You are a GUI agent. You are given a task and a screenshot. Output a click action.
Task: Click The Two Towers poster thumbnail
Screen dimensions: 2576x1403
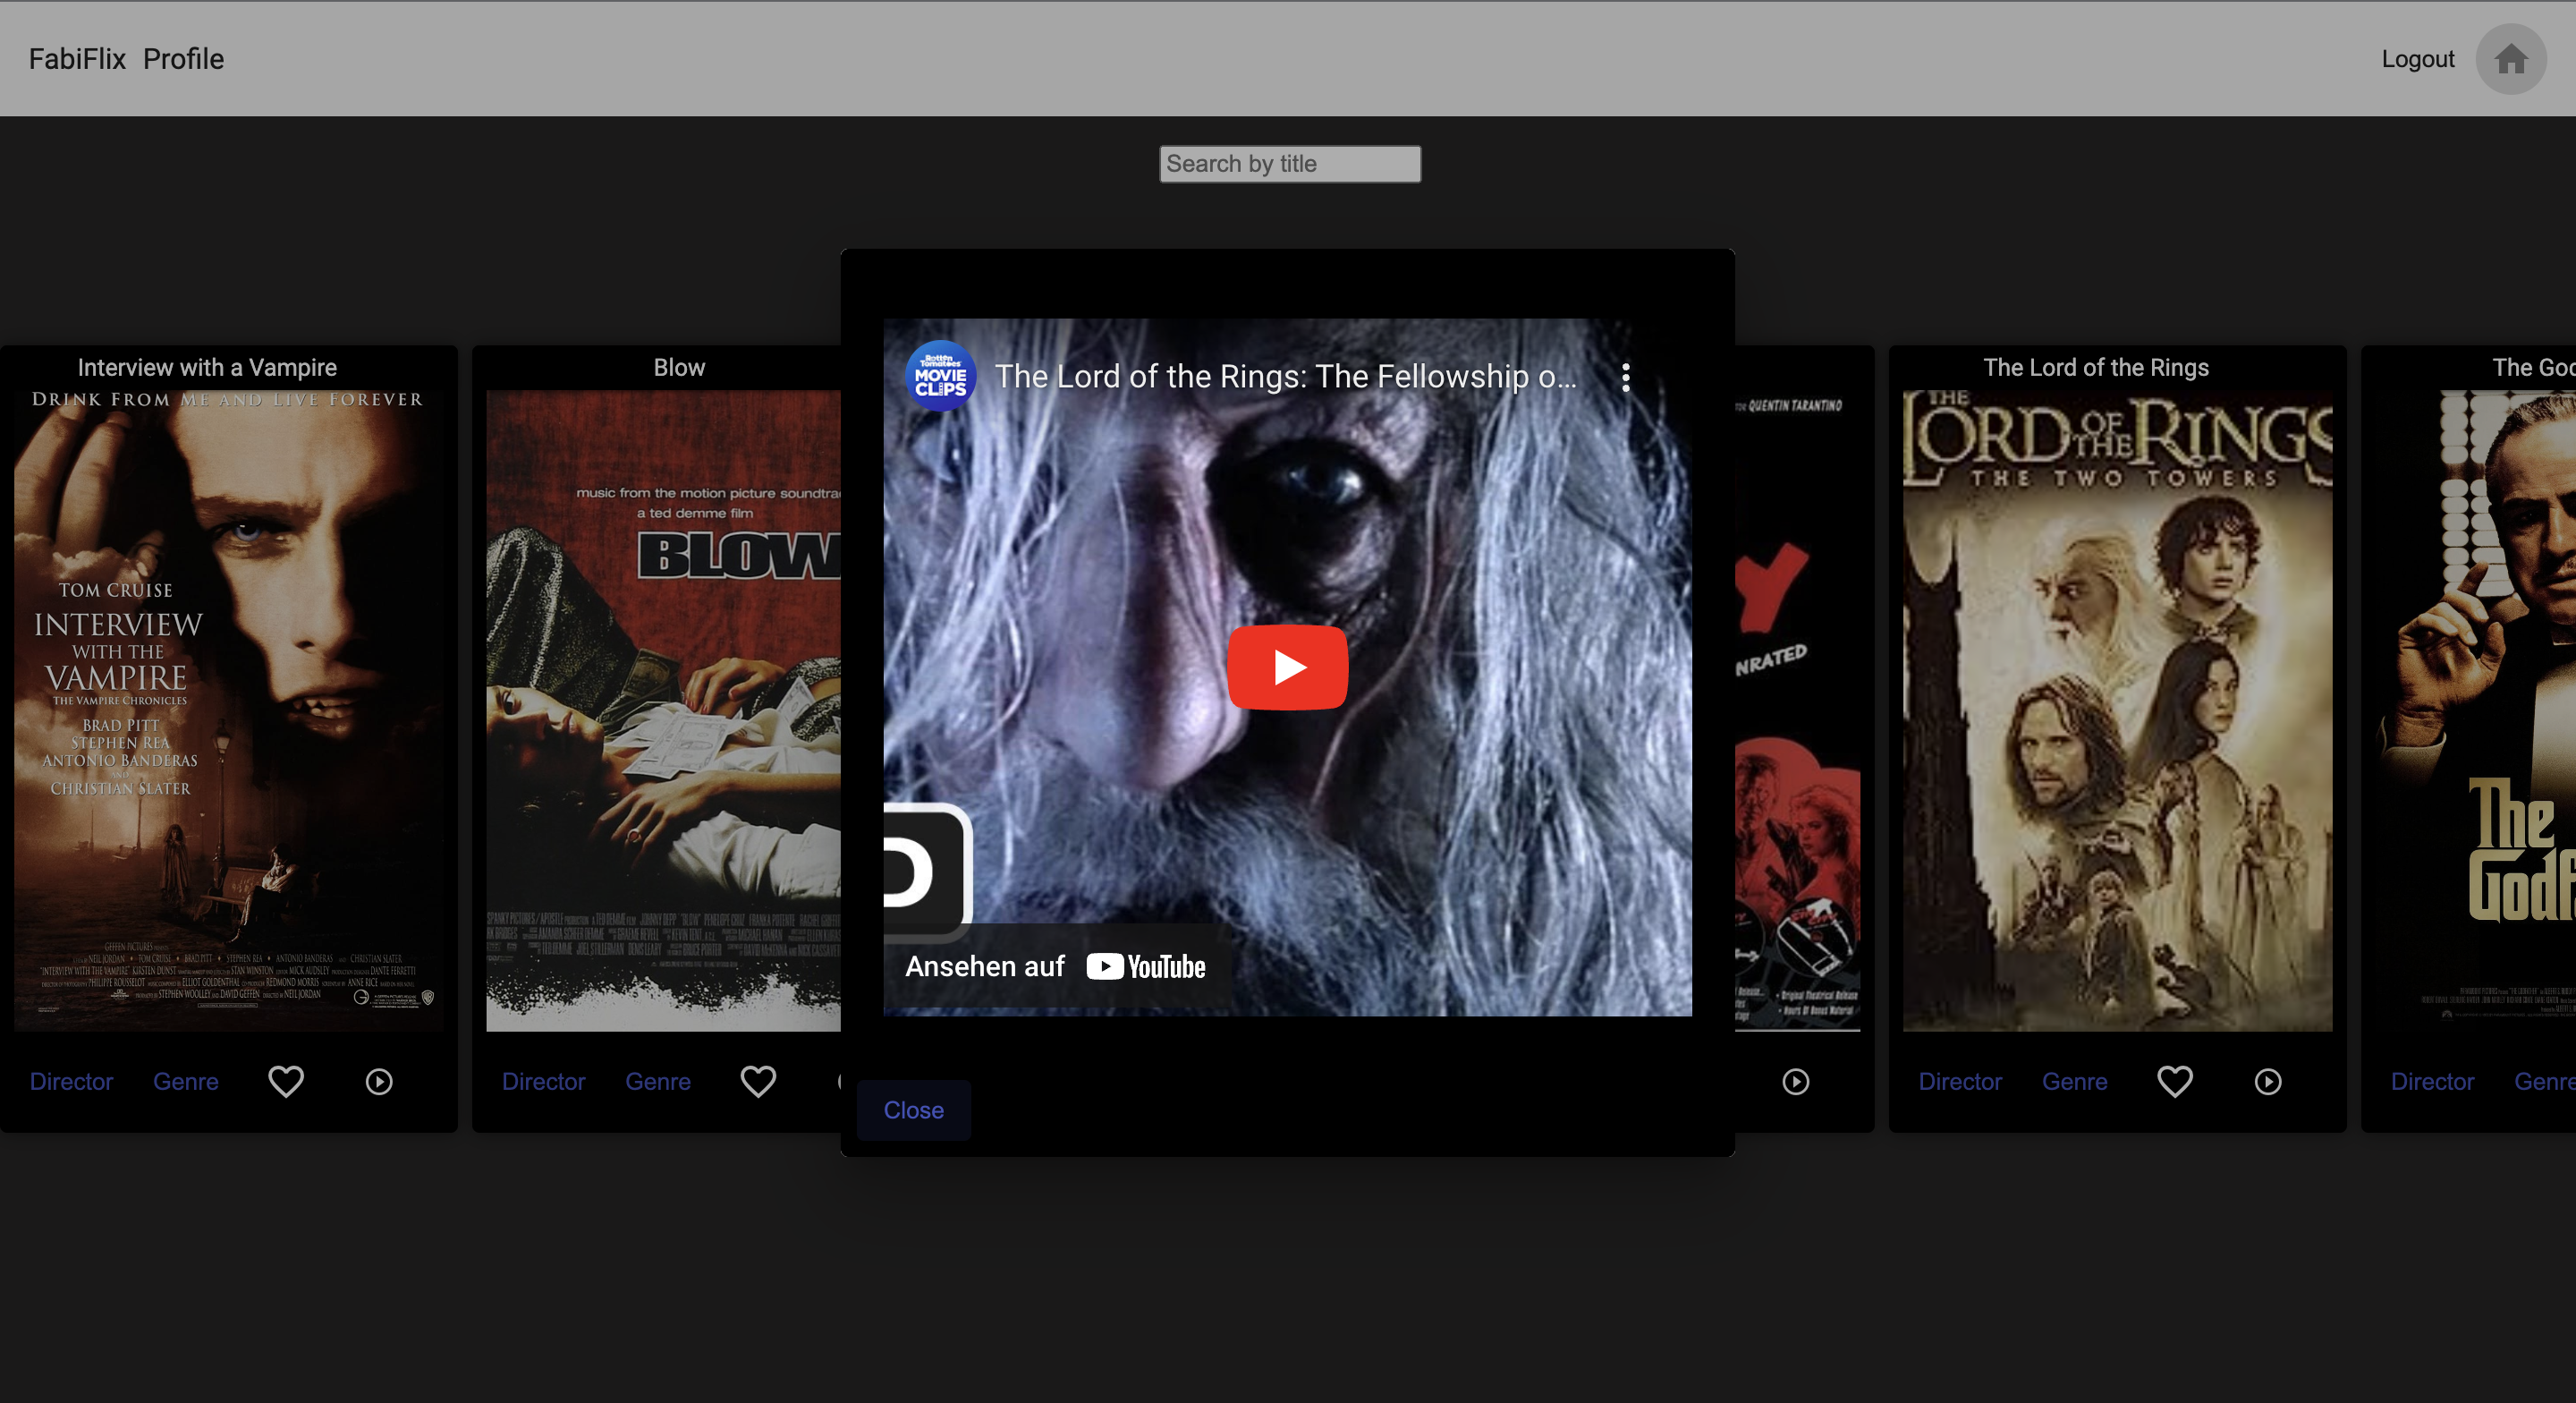[x=2117, y=710]
